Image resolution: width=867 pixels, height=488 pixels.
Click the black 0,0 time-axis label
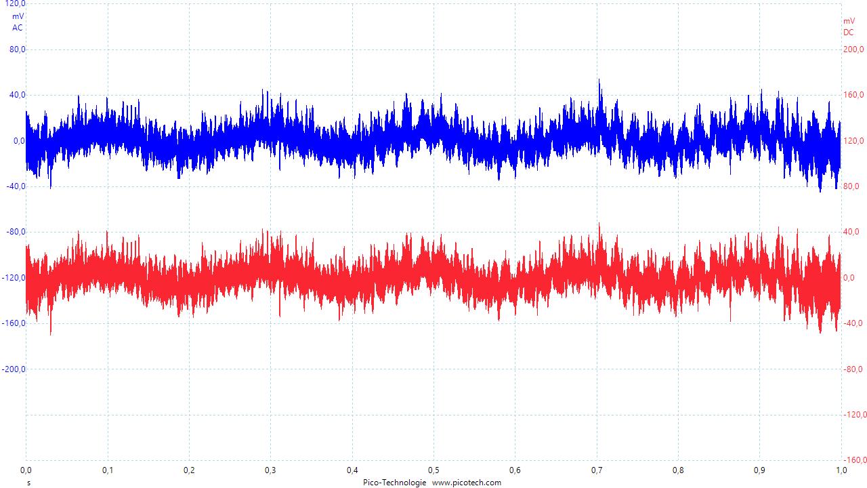26,470
